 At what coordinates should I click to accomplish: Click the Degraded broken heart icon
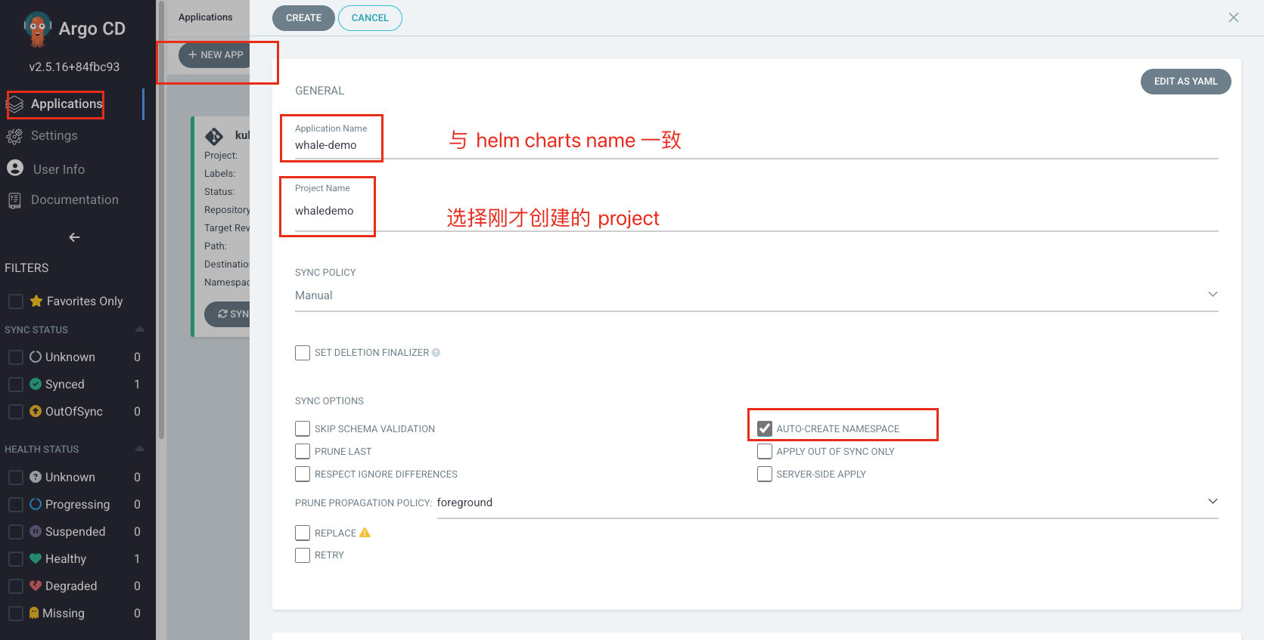[36, 586]
